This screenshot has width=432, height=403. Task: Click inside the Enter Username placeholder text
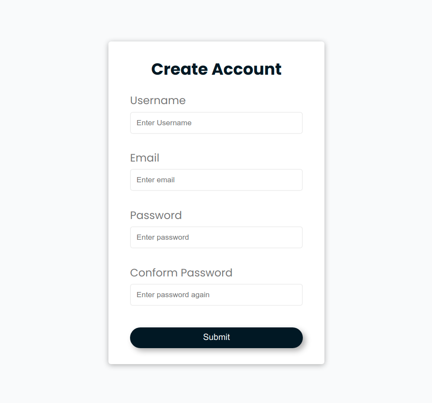[x=164, y=123]
